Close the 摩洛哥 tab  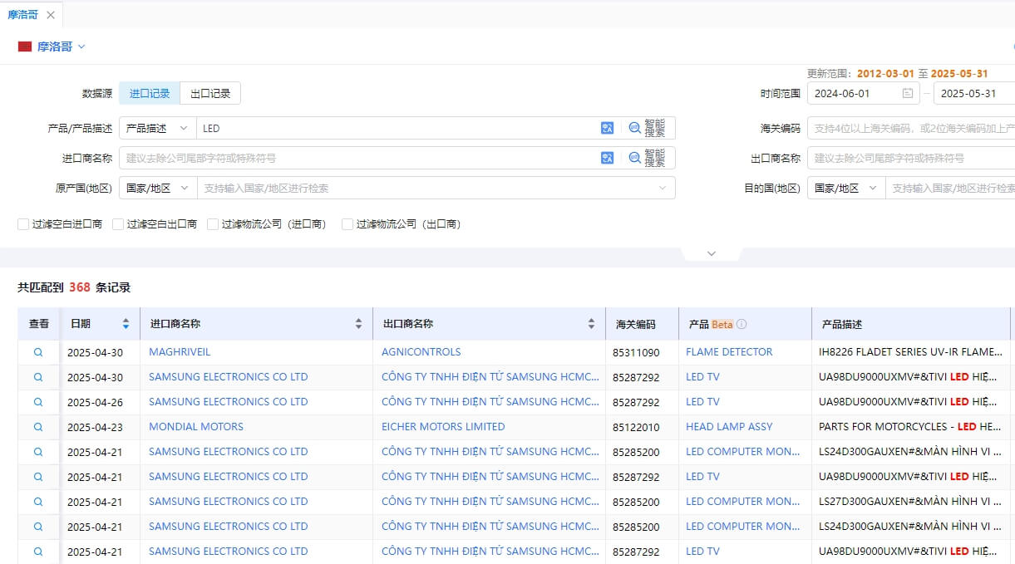pyautogui.click(x=51, y=15)
